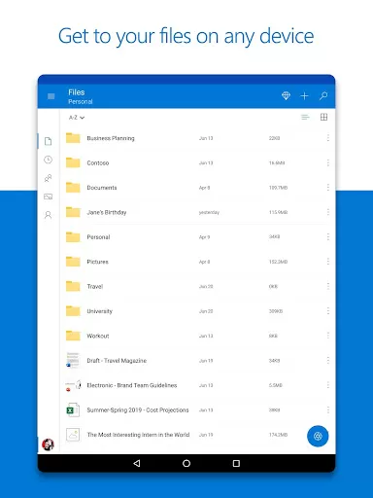Open more options for Travel
The width and height of the screenshot is (373, 498).
point(328,286)
